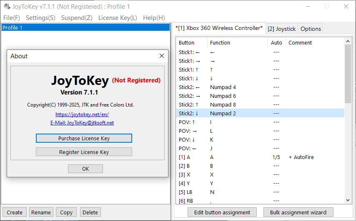Viewport: 356px width, 221px height.
Task: Click the Button column header
Action: pyautogui.click(x=191, y=42)
